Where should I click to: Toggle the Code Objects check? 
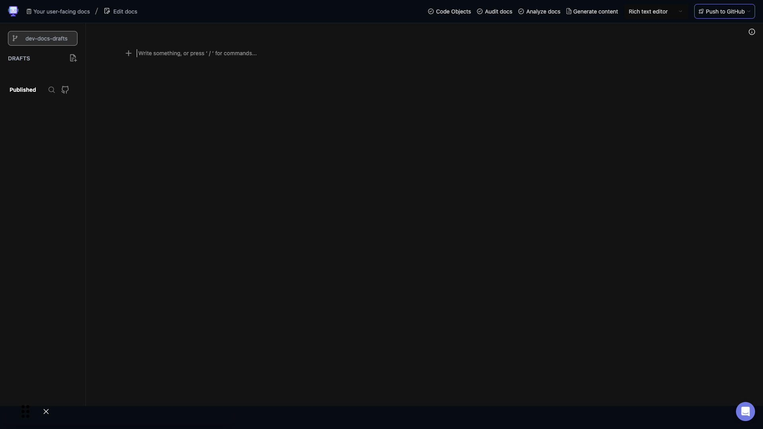(x=431, y=12)
